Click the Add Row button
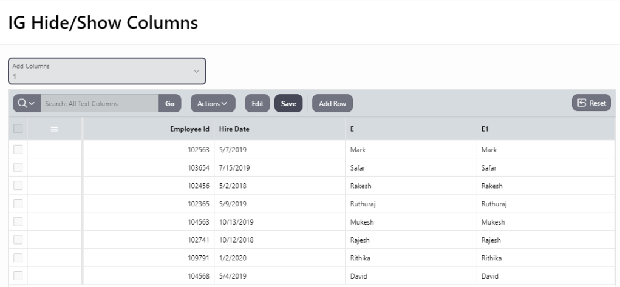 coord(332,104)
